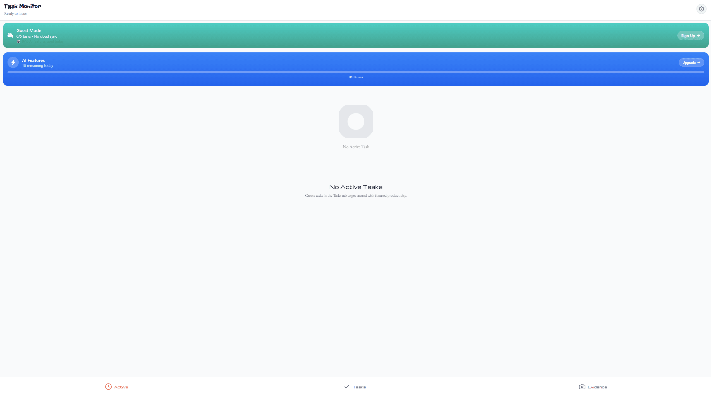
Task: Click the Guest Mode heading
Action: tap(29, 31)
